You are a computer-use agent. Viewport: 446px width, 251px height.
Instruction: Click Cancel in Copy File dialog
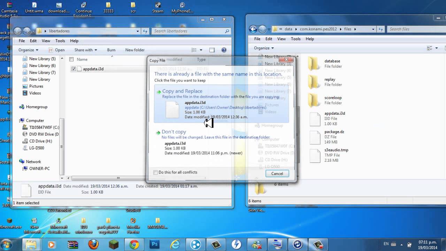coord(277,174)
